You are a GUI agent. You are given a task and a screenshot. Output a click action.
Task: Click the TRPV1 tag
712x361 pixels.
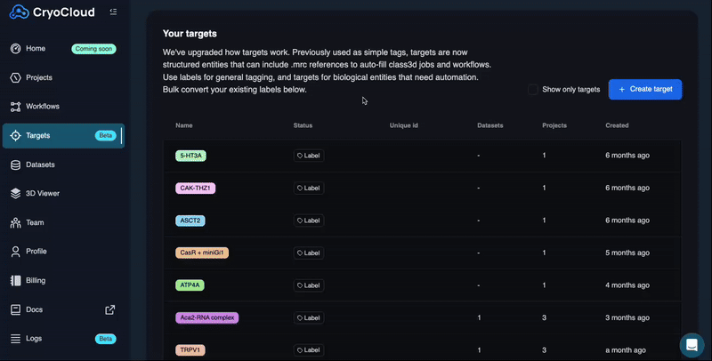[x=190, y=350]
